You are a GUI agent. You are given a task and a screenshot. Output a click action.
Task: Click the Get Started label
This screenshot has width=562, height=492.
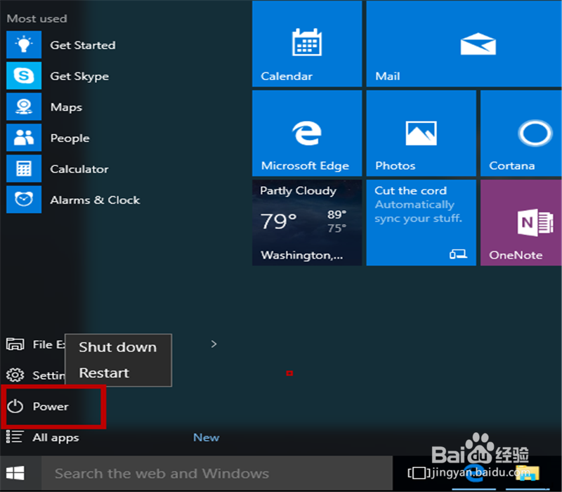(83, 45)
